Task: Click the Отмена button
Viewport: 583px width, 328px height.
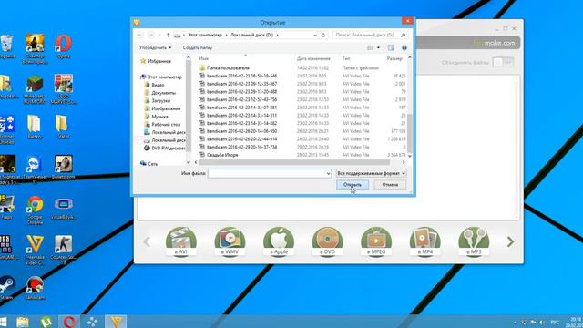Action: (390, 185)
